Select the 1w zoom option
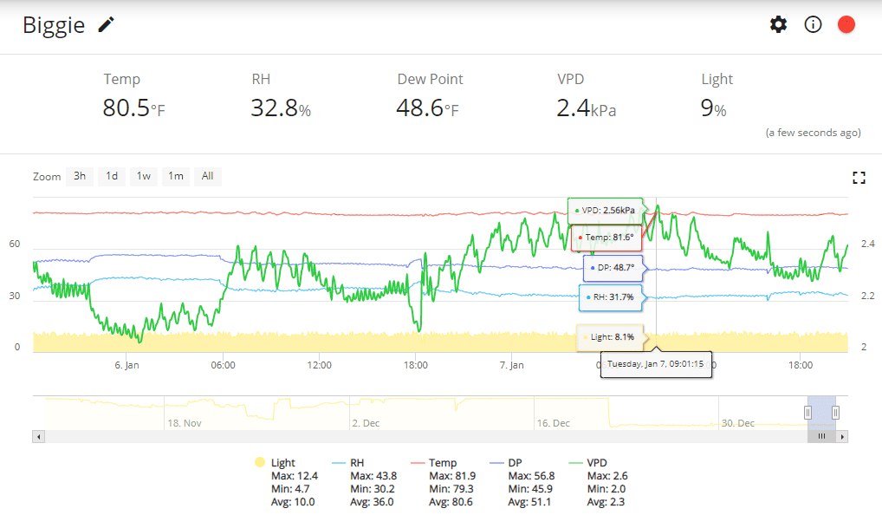This screenshot has height=515, width=882. pyautogui.click(x=144, y=176)
